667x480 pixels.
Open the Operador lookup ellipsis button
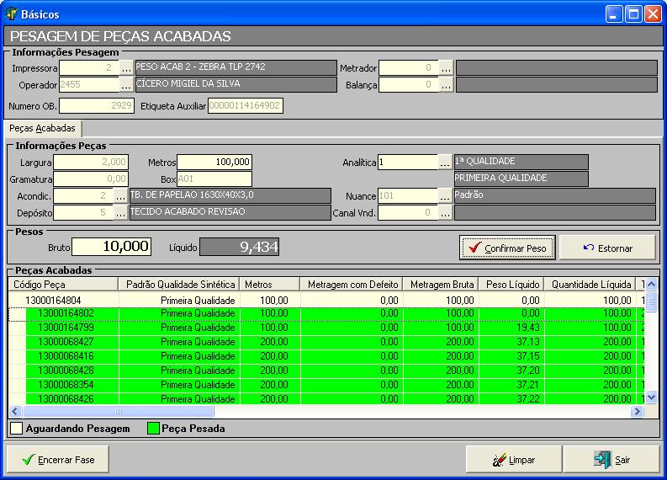coord(125,84)
